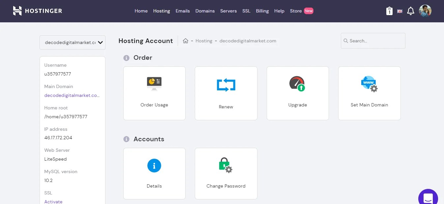444x204 pixels.
Task: Click the Set Main Domain www icon
Action: pyautogui.click(x=369, y=84)
